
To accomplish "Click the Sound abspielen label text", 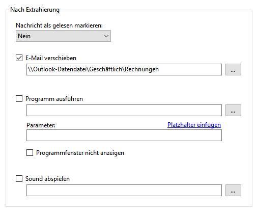I will point(47,179).
